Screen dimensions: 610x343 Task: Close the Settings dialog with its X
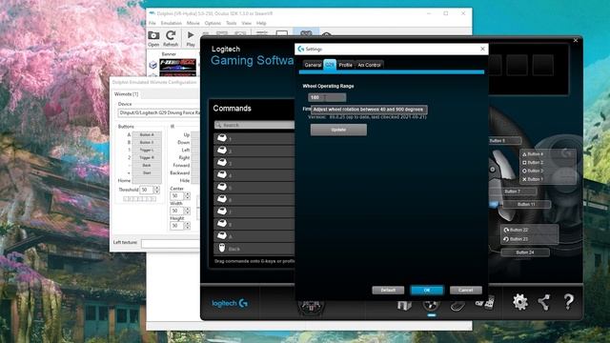point(482,49)
